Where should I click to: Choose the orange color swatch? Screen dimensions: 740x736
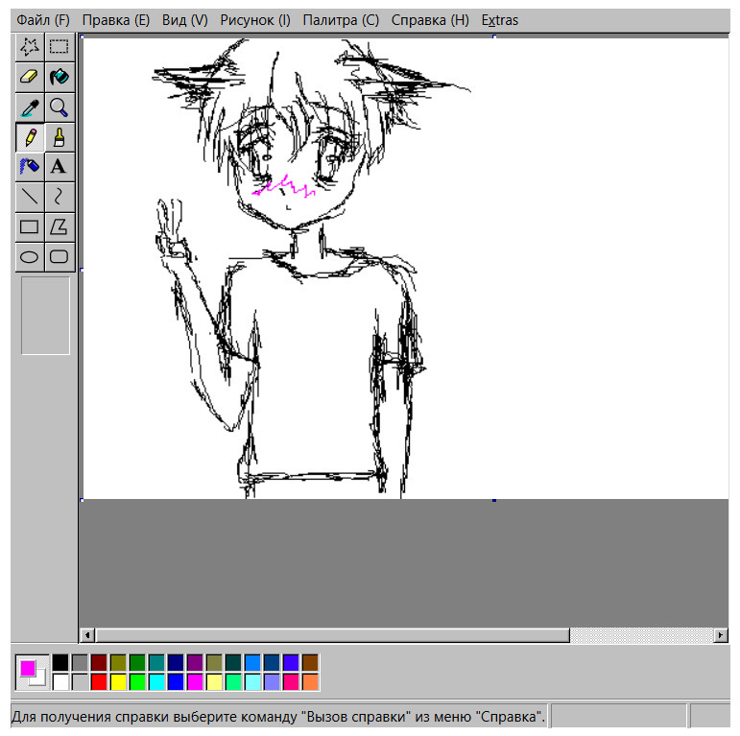[x=310, y=681]
